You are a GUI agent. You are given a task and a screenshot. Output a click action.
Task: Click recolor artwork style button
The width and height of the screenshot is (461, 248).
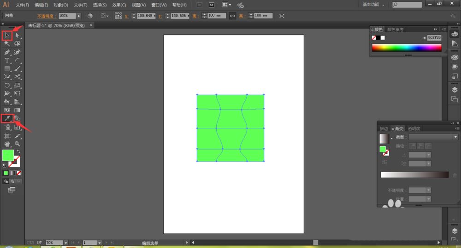click(90, 16)
